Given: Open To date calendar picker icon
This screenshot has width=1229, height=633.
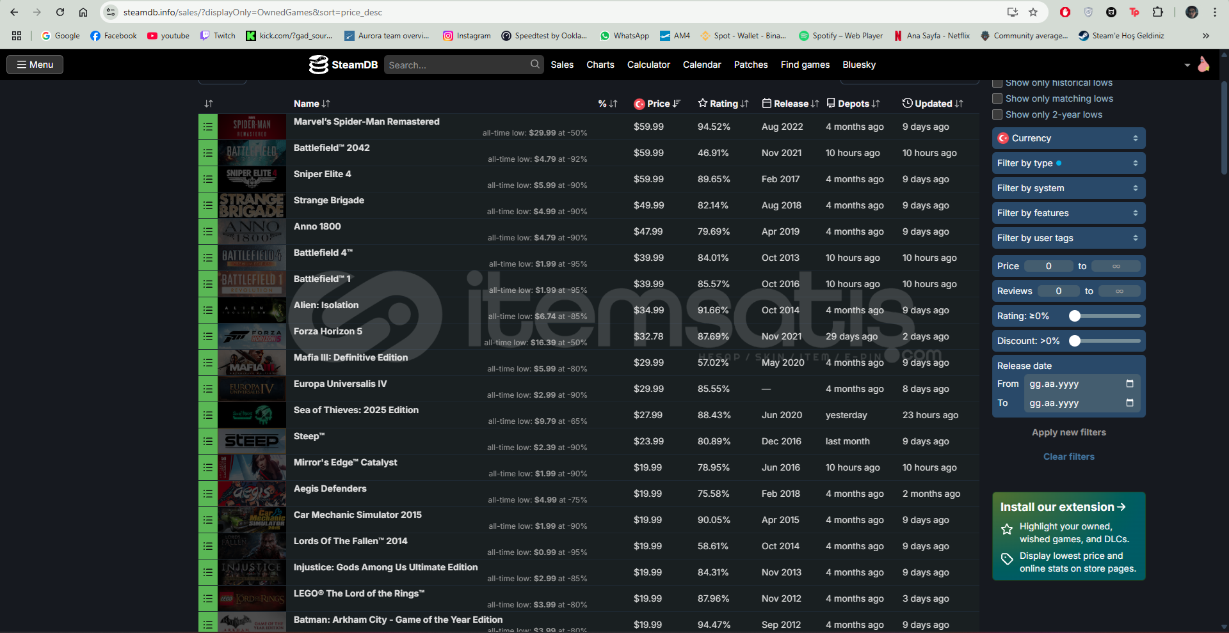Looking at the screenshot, I should pos(1130,403).
